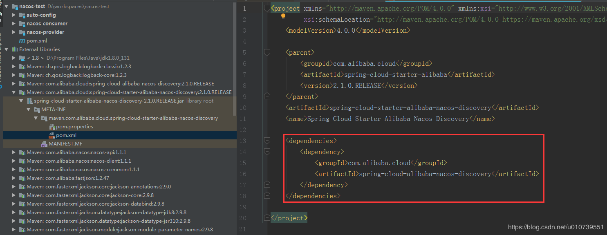This screenshot has width=607, height=235.
Task: Click dependency artifactId spring-cloud-alibaba-nacos-discovery on line 16
Action: tap(427, 174)
